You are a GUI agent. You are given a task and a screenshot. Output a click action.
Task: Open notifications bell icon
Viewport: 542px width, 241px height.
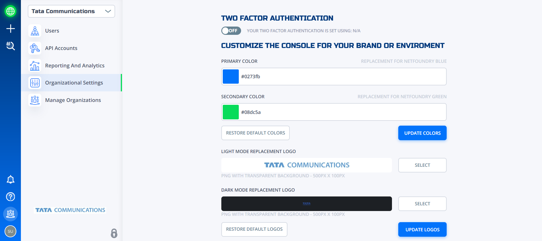11,179
